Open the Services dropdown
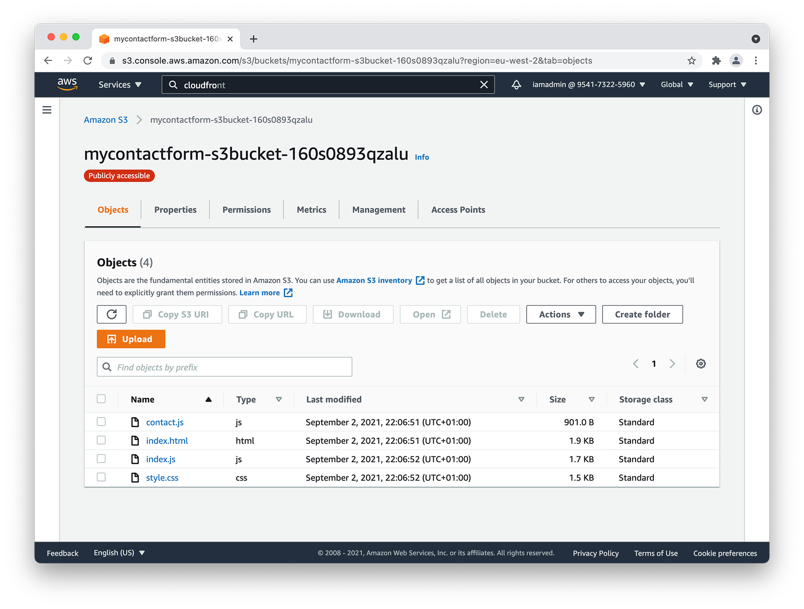The height and width of the screenshot is (609, 804). tap(120, 85)
